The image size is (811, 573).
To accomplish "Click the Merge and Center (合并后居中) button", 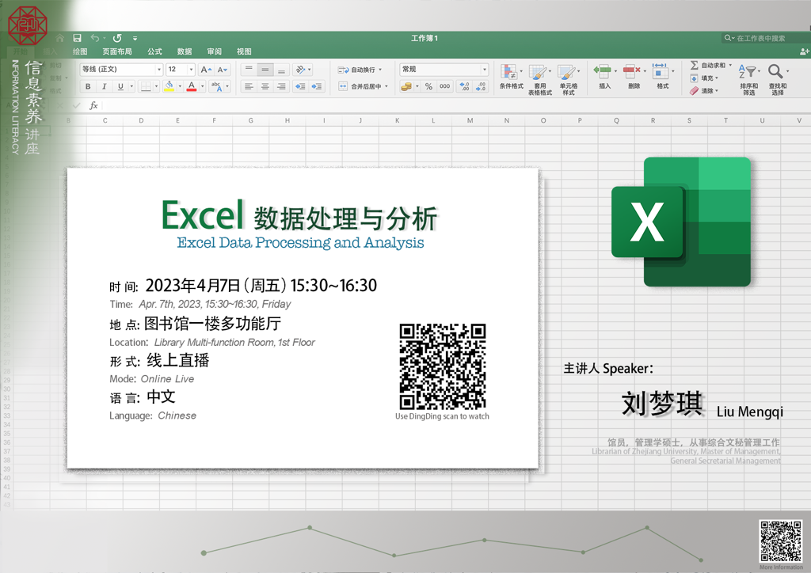I will coord(364,87).
